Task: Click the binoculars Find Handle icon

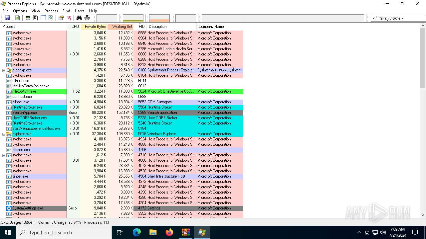Action: coord(79,18)
